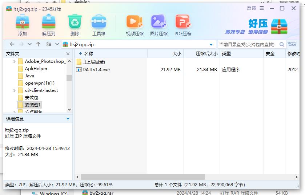This screenshot has height=195, width=305.
Task: Open the address path dropdown arrow
Action: pyautogui.click(x=211, y=45)
